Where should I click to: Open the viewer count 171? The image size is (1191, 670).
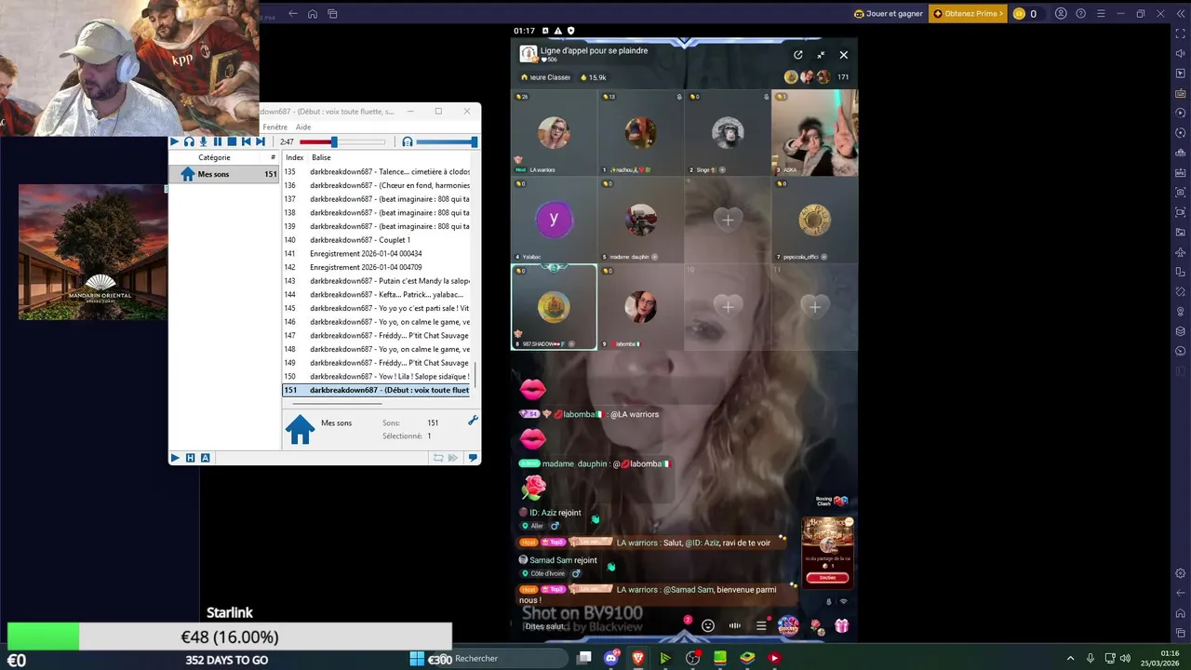[x=843, y=77]
